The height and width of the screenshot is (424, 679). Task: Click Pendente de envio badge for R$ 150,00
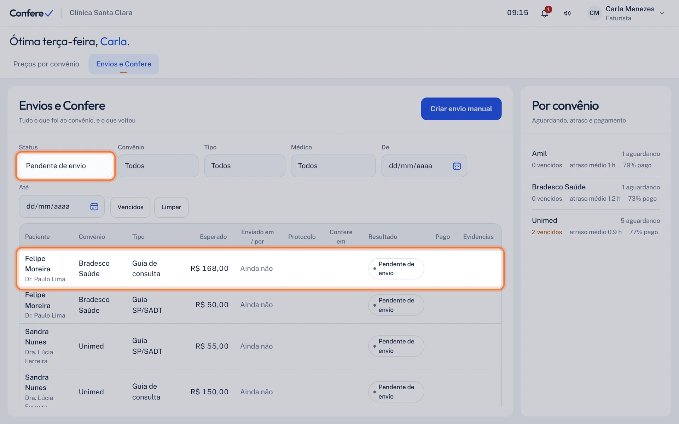tap(396, 391)
